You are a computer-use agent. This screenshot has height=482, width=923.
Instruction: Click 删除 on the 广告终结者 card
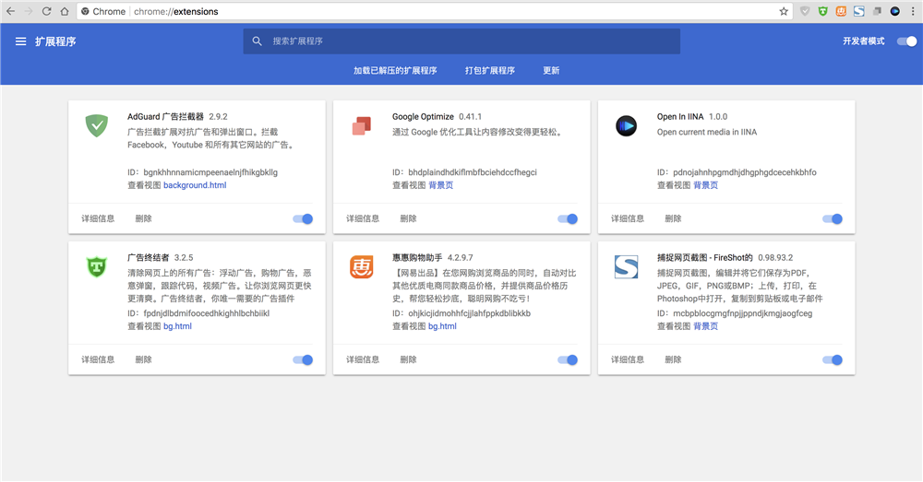143,359
